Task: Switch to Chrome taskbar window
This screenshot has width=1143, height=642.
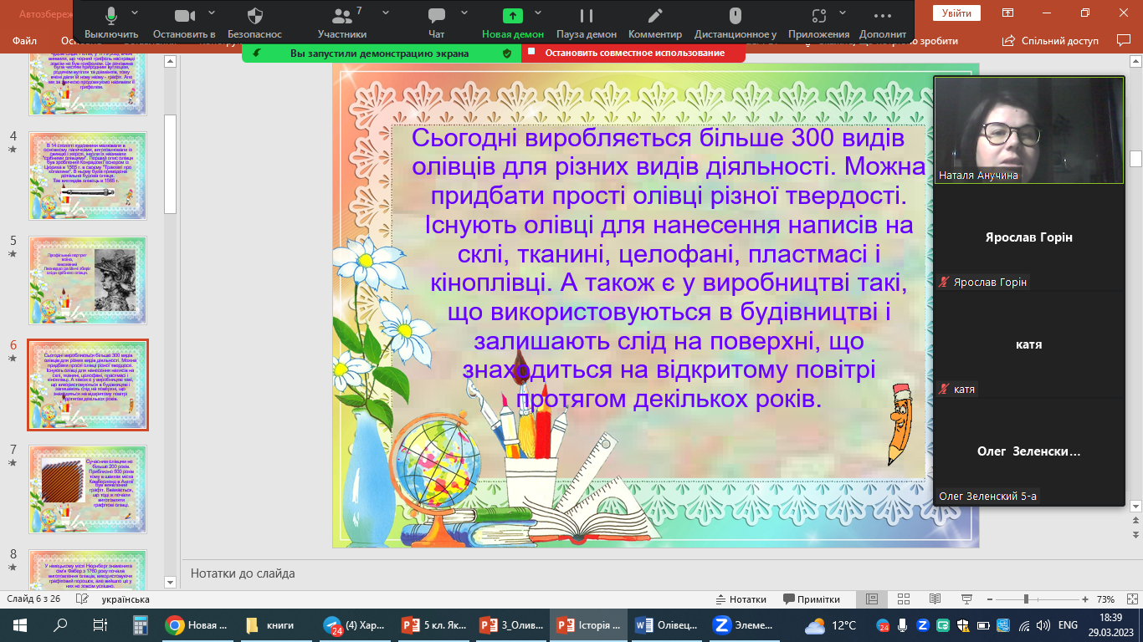Action: click(197, 624)
